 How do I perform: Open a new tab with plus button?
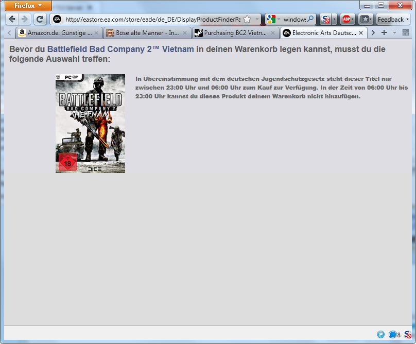(384, 32)
